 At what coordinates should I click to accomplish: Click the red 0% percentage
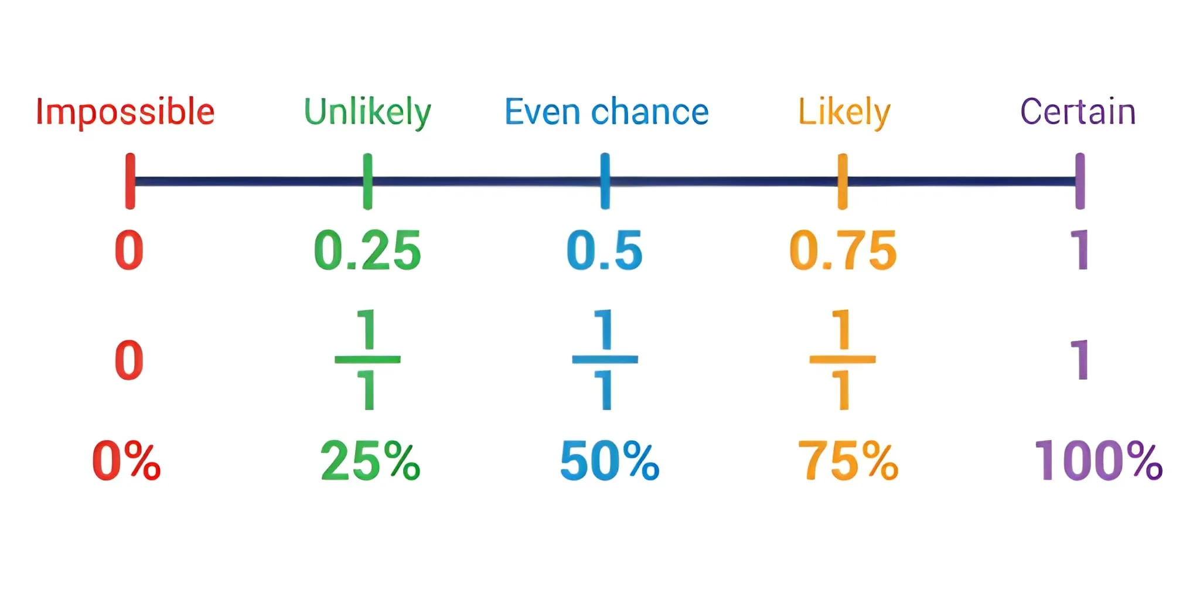click(x=126, y=461)
